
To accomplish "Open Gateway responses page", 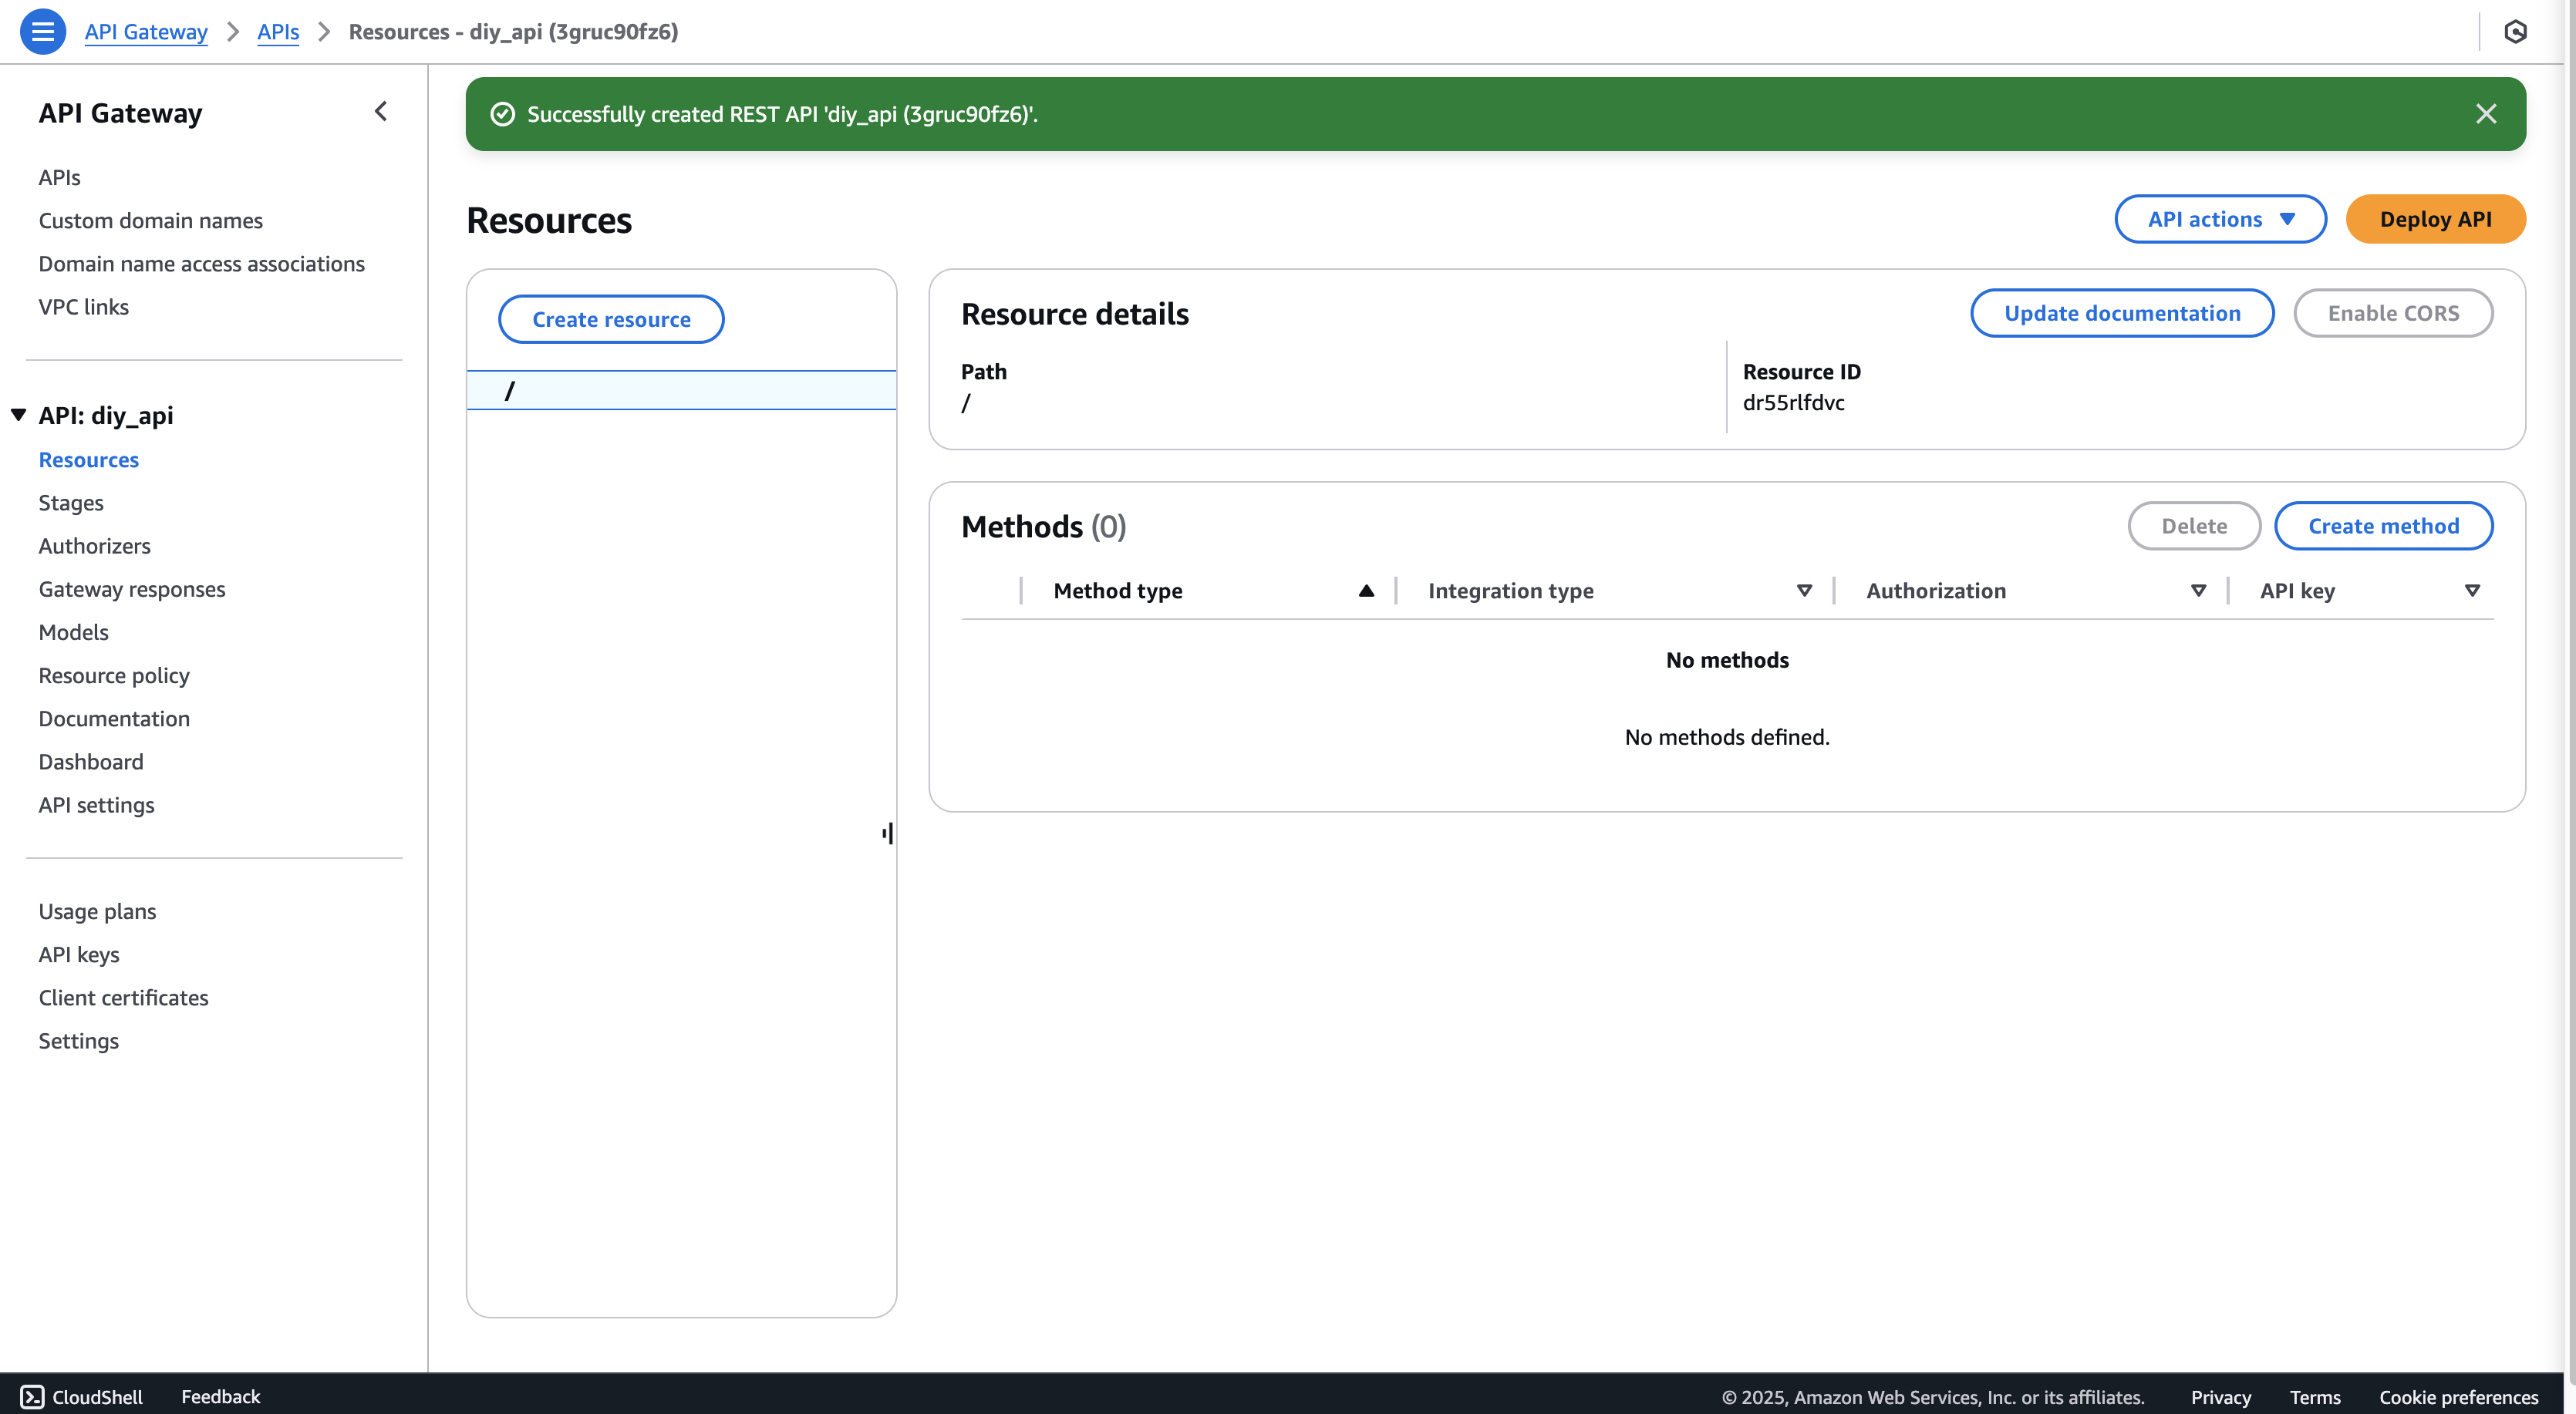I will 132,588.
